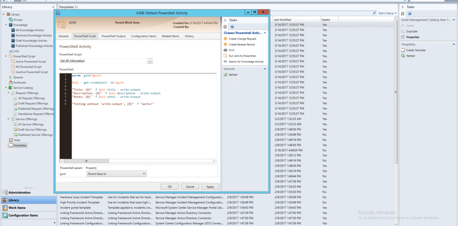Collapse the Request Offerings tree node

click(x=8, y=93)
